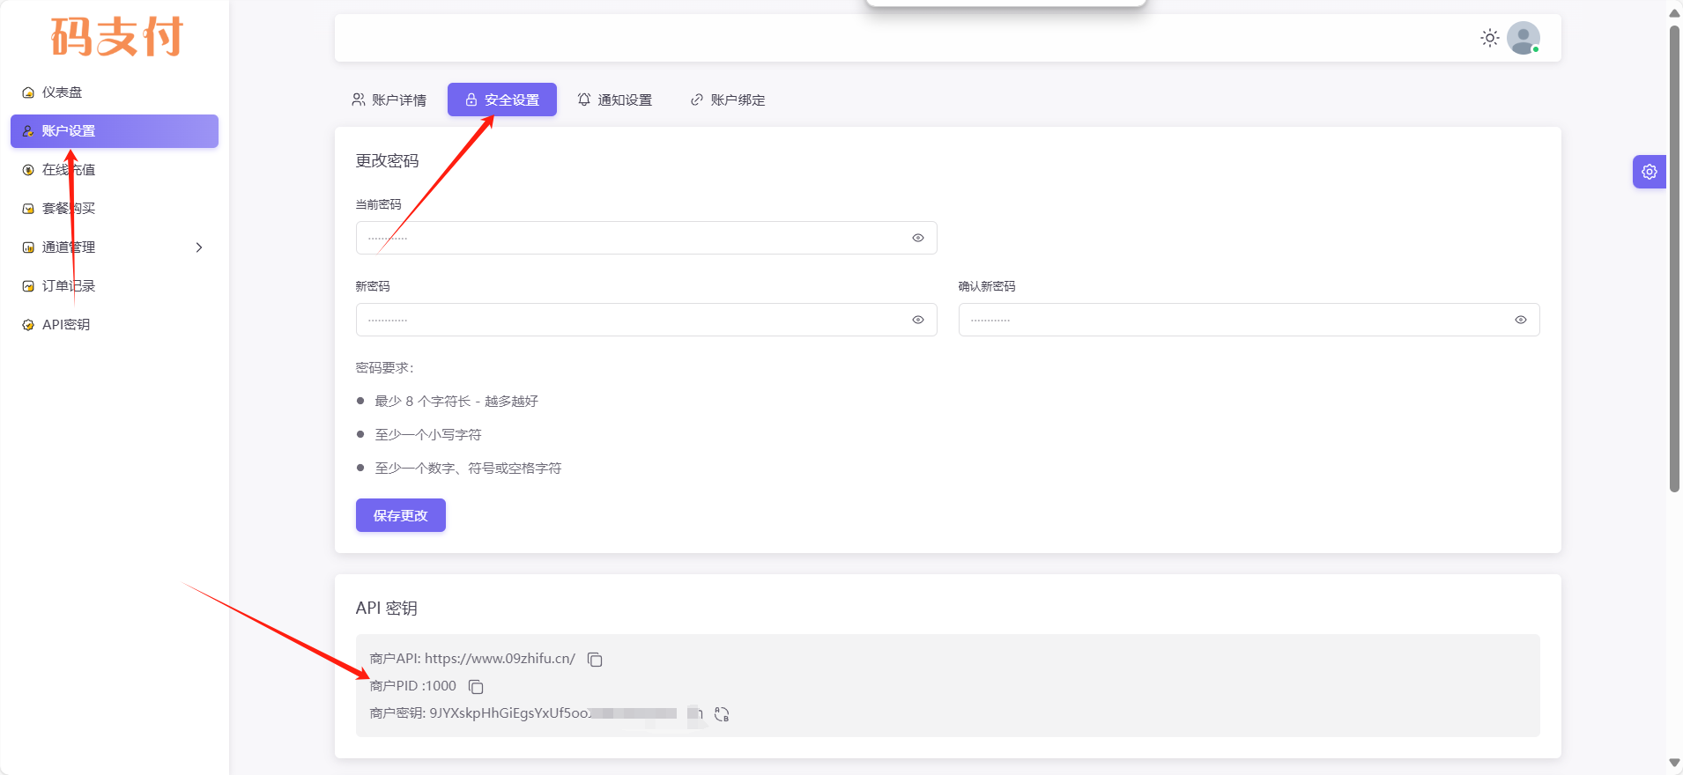
Task: Switch to the 账户详情 tab
Action: click(389, 100)
